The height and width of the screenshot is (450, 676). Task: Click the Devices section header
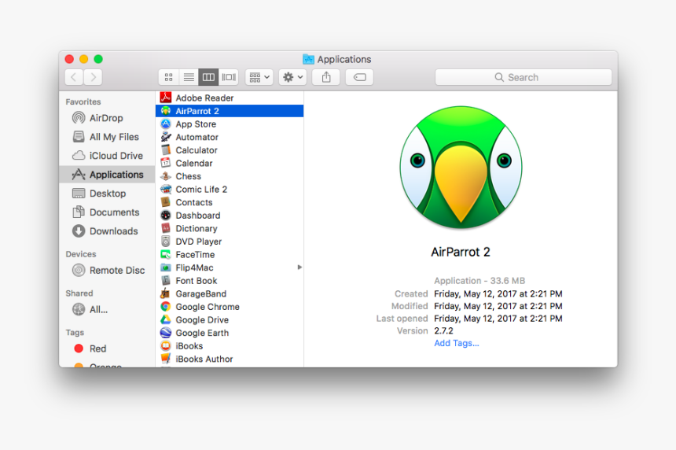coord(81,254)
